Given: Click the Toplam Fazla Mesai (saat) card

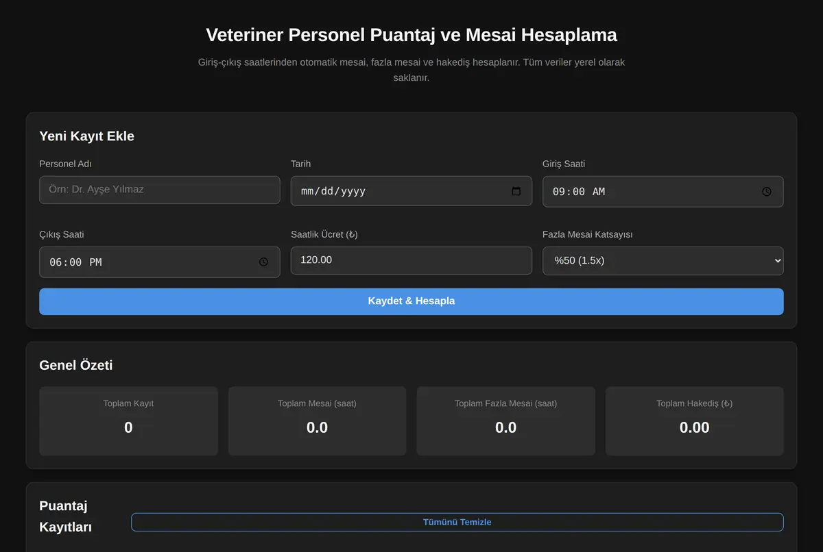Looking at the screenshot, I should pyautogui.click(x=506, y=421).
